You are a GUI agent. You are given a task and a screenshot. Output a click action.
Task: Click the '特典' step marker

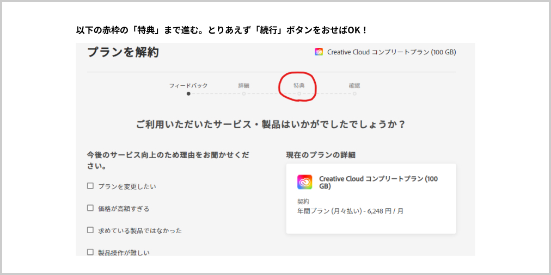click(x=299, y=93)
